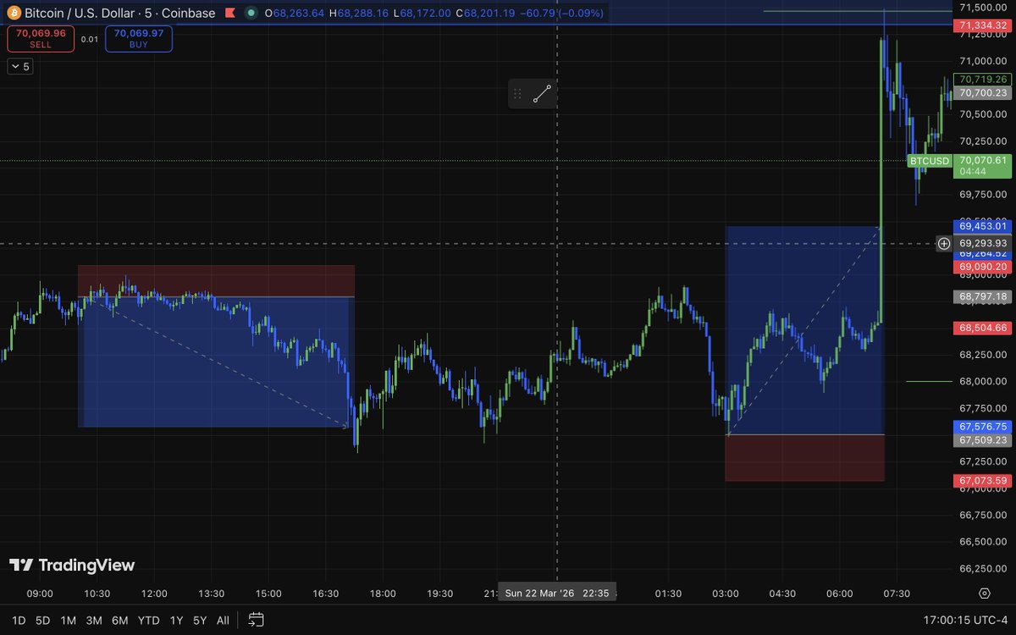Click the high value H68,288.16

[359, 14]
